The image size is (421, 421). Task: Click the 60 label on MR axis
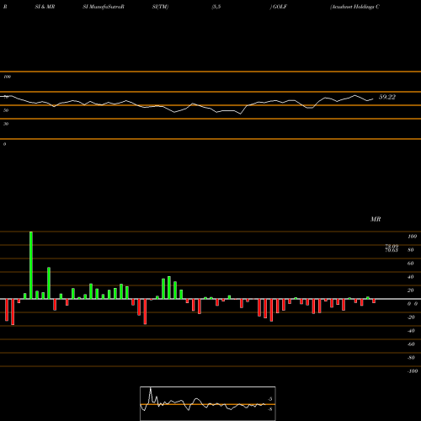pos(411,264)
